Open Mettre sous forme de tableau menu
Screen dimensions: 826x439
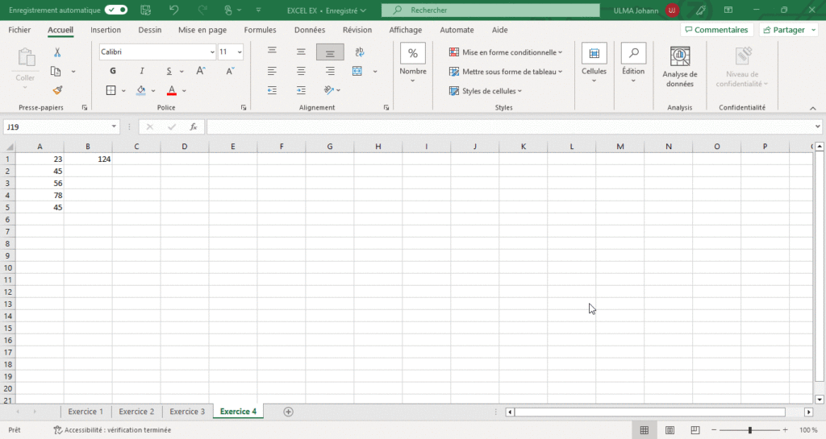click(506, 72)
